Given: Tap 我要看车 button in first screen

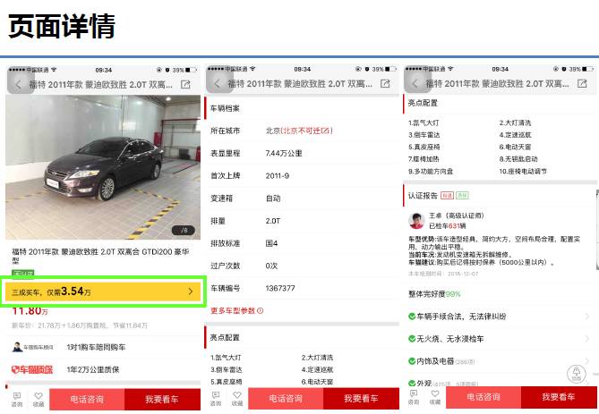Looking at the screenshot, I should 162,400.
